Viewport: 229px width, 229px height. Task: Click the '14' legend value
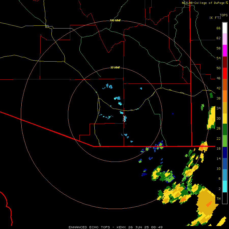(x=219, y=159)
